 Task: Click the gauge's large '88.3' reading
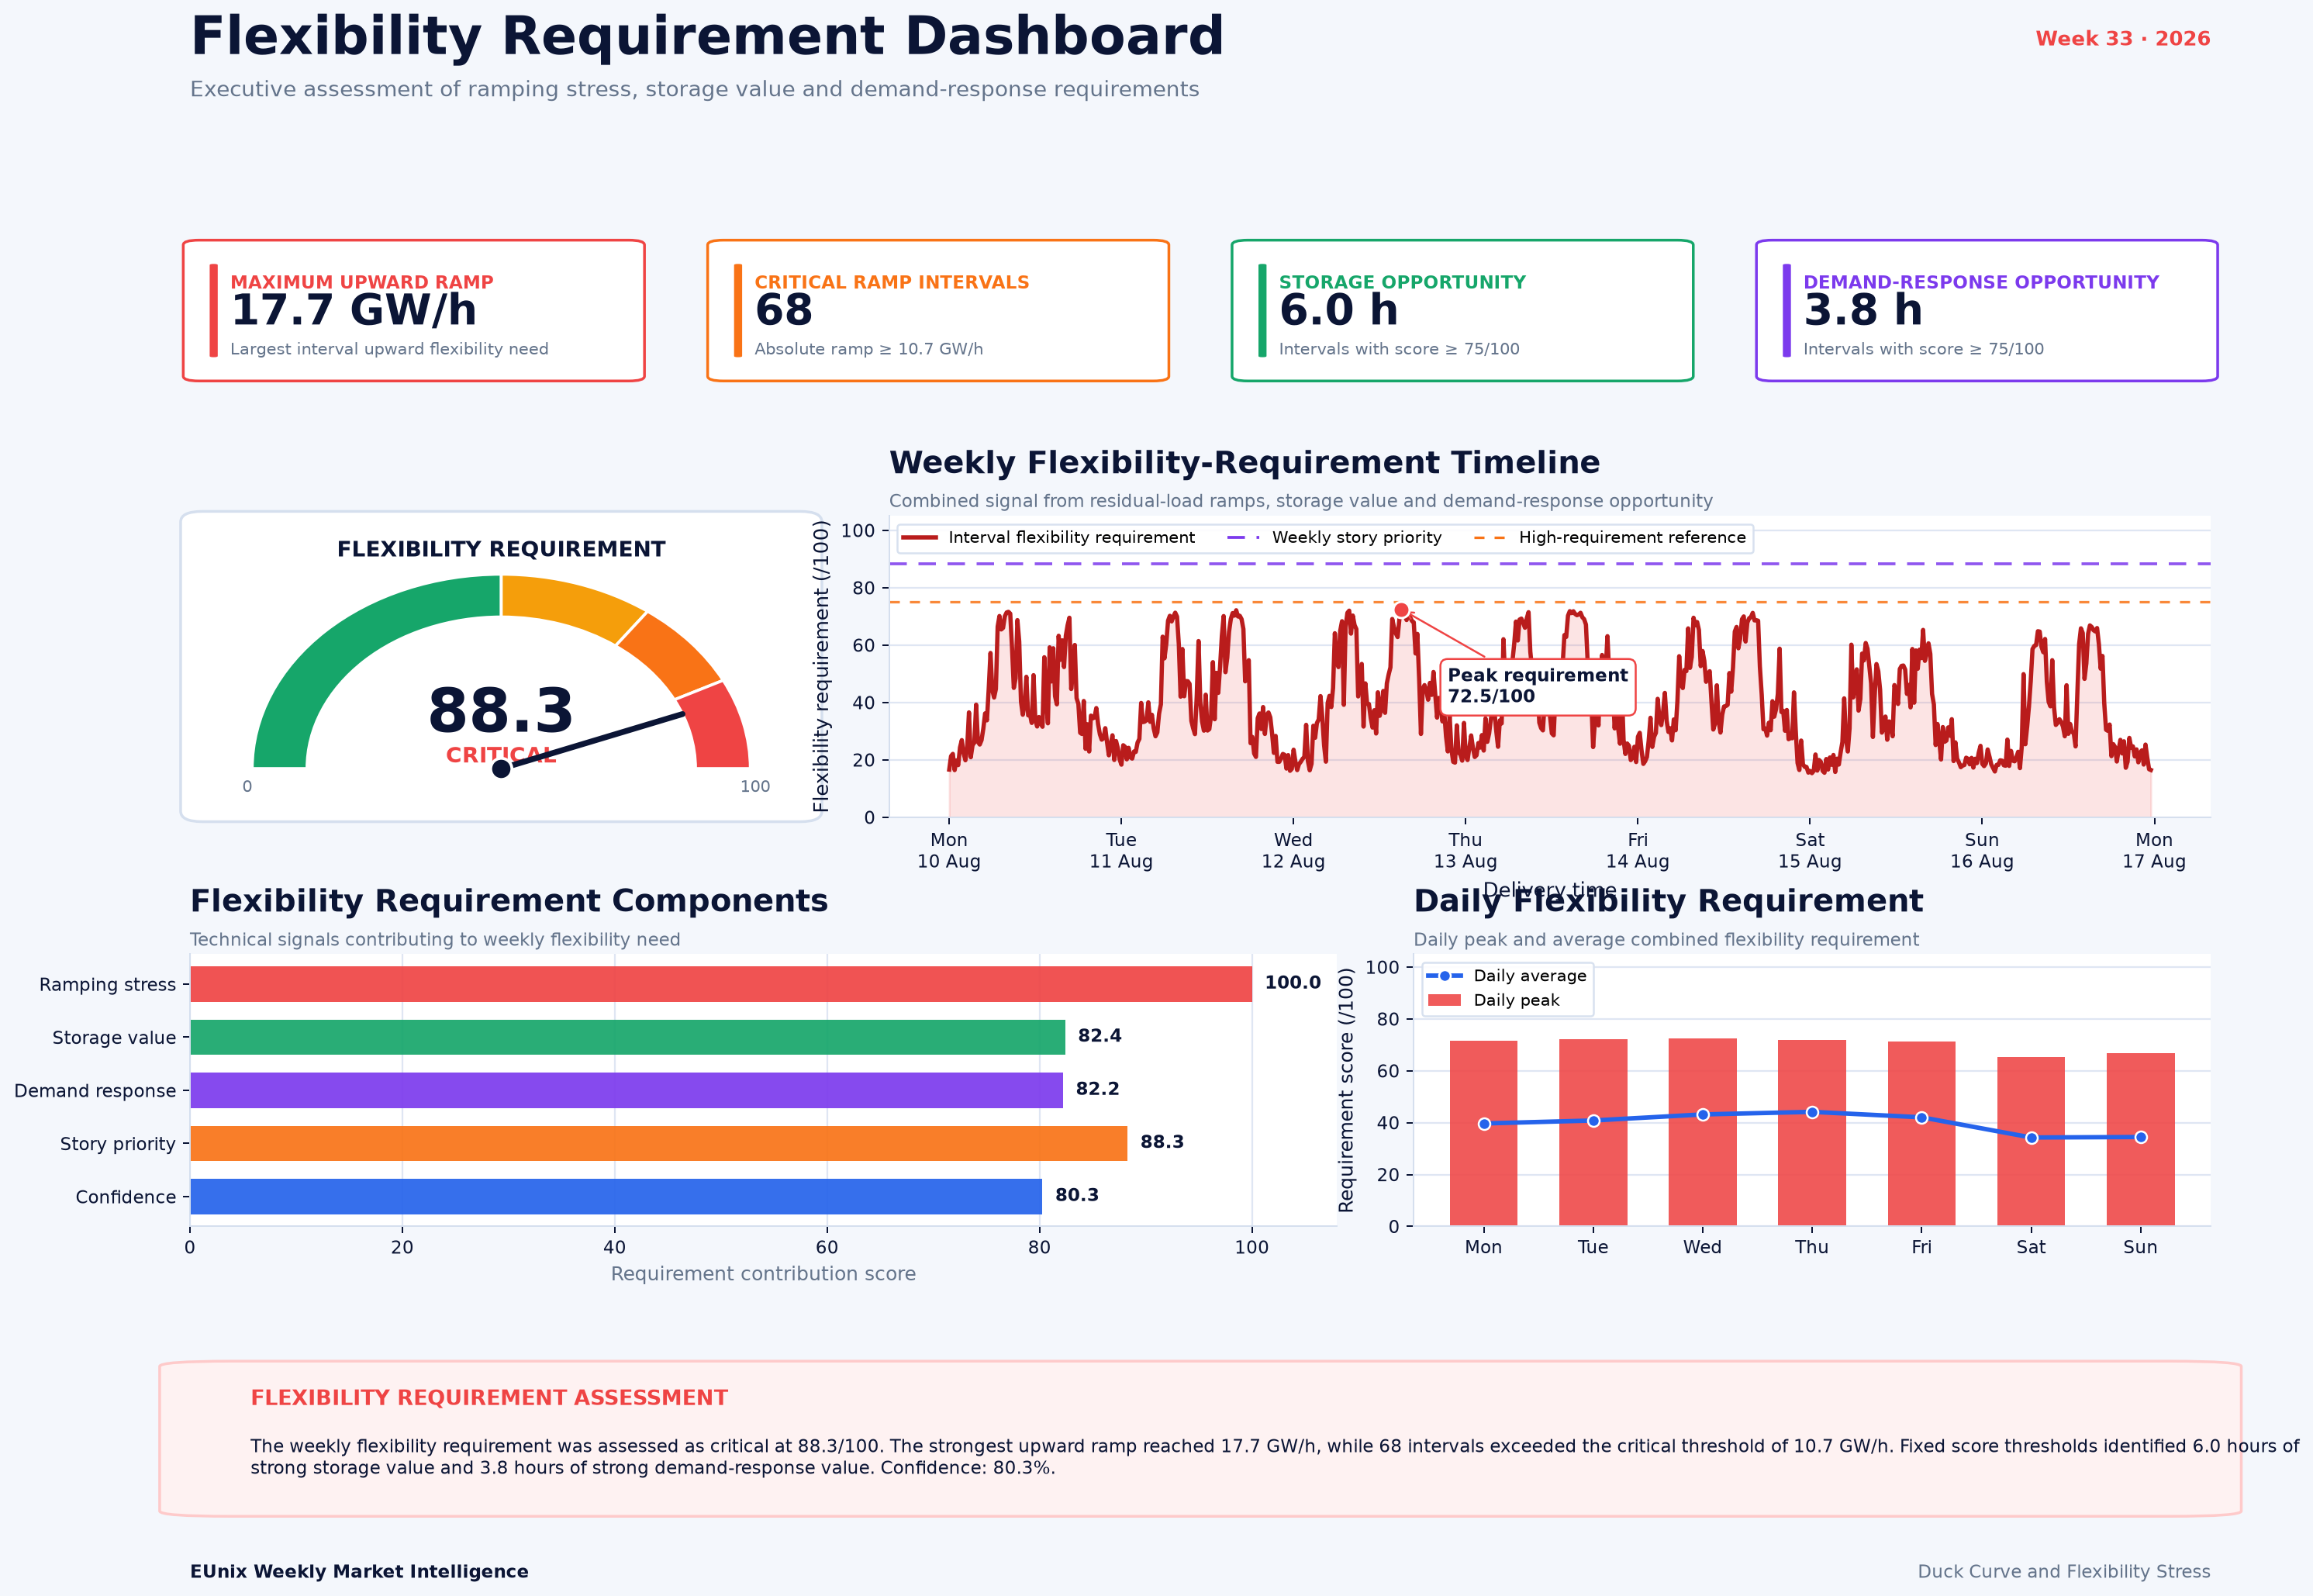[501, 711]
